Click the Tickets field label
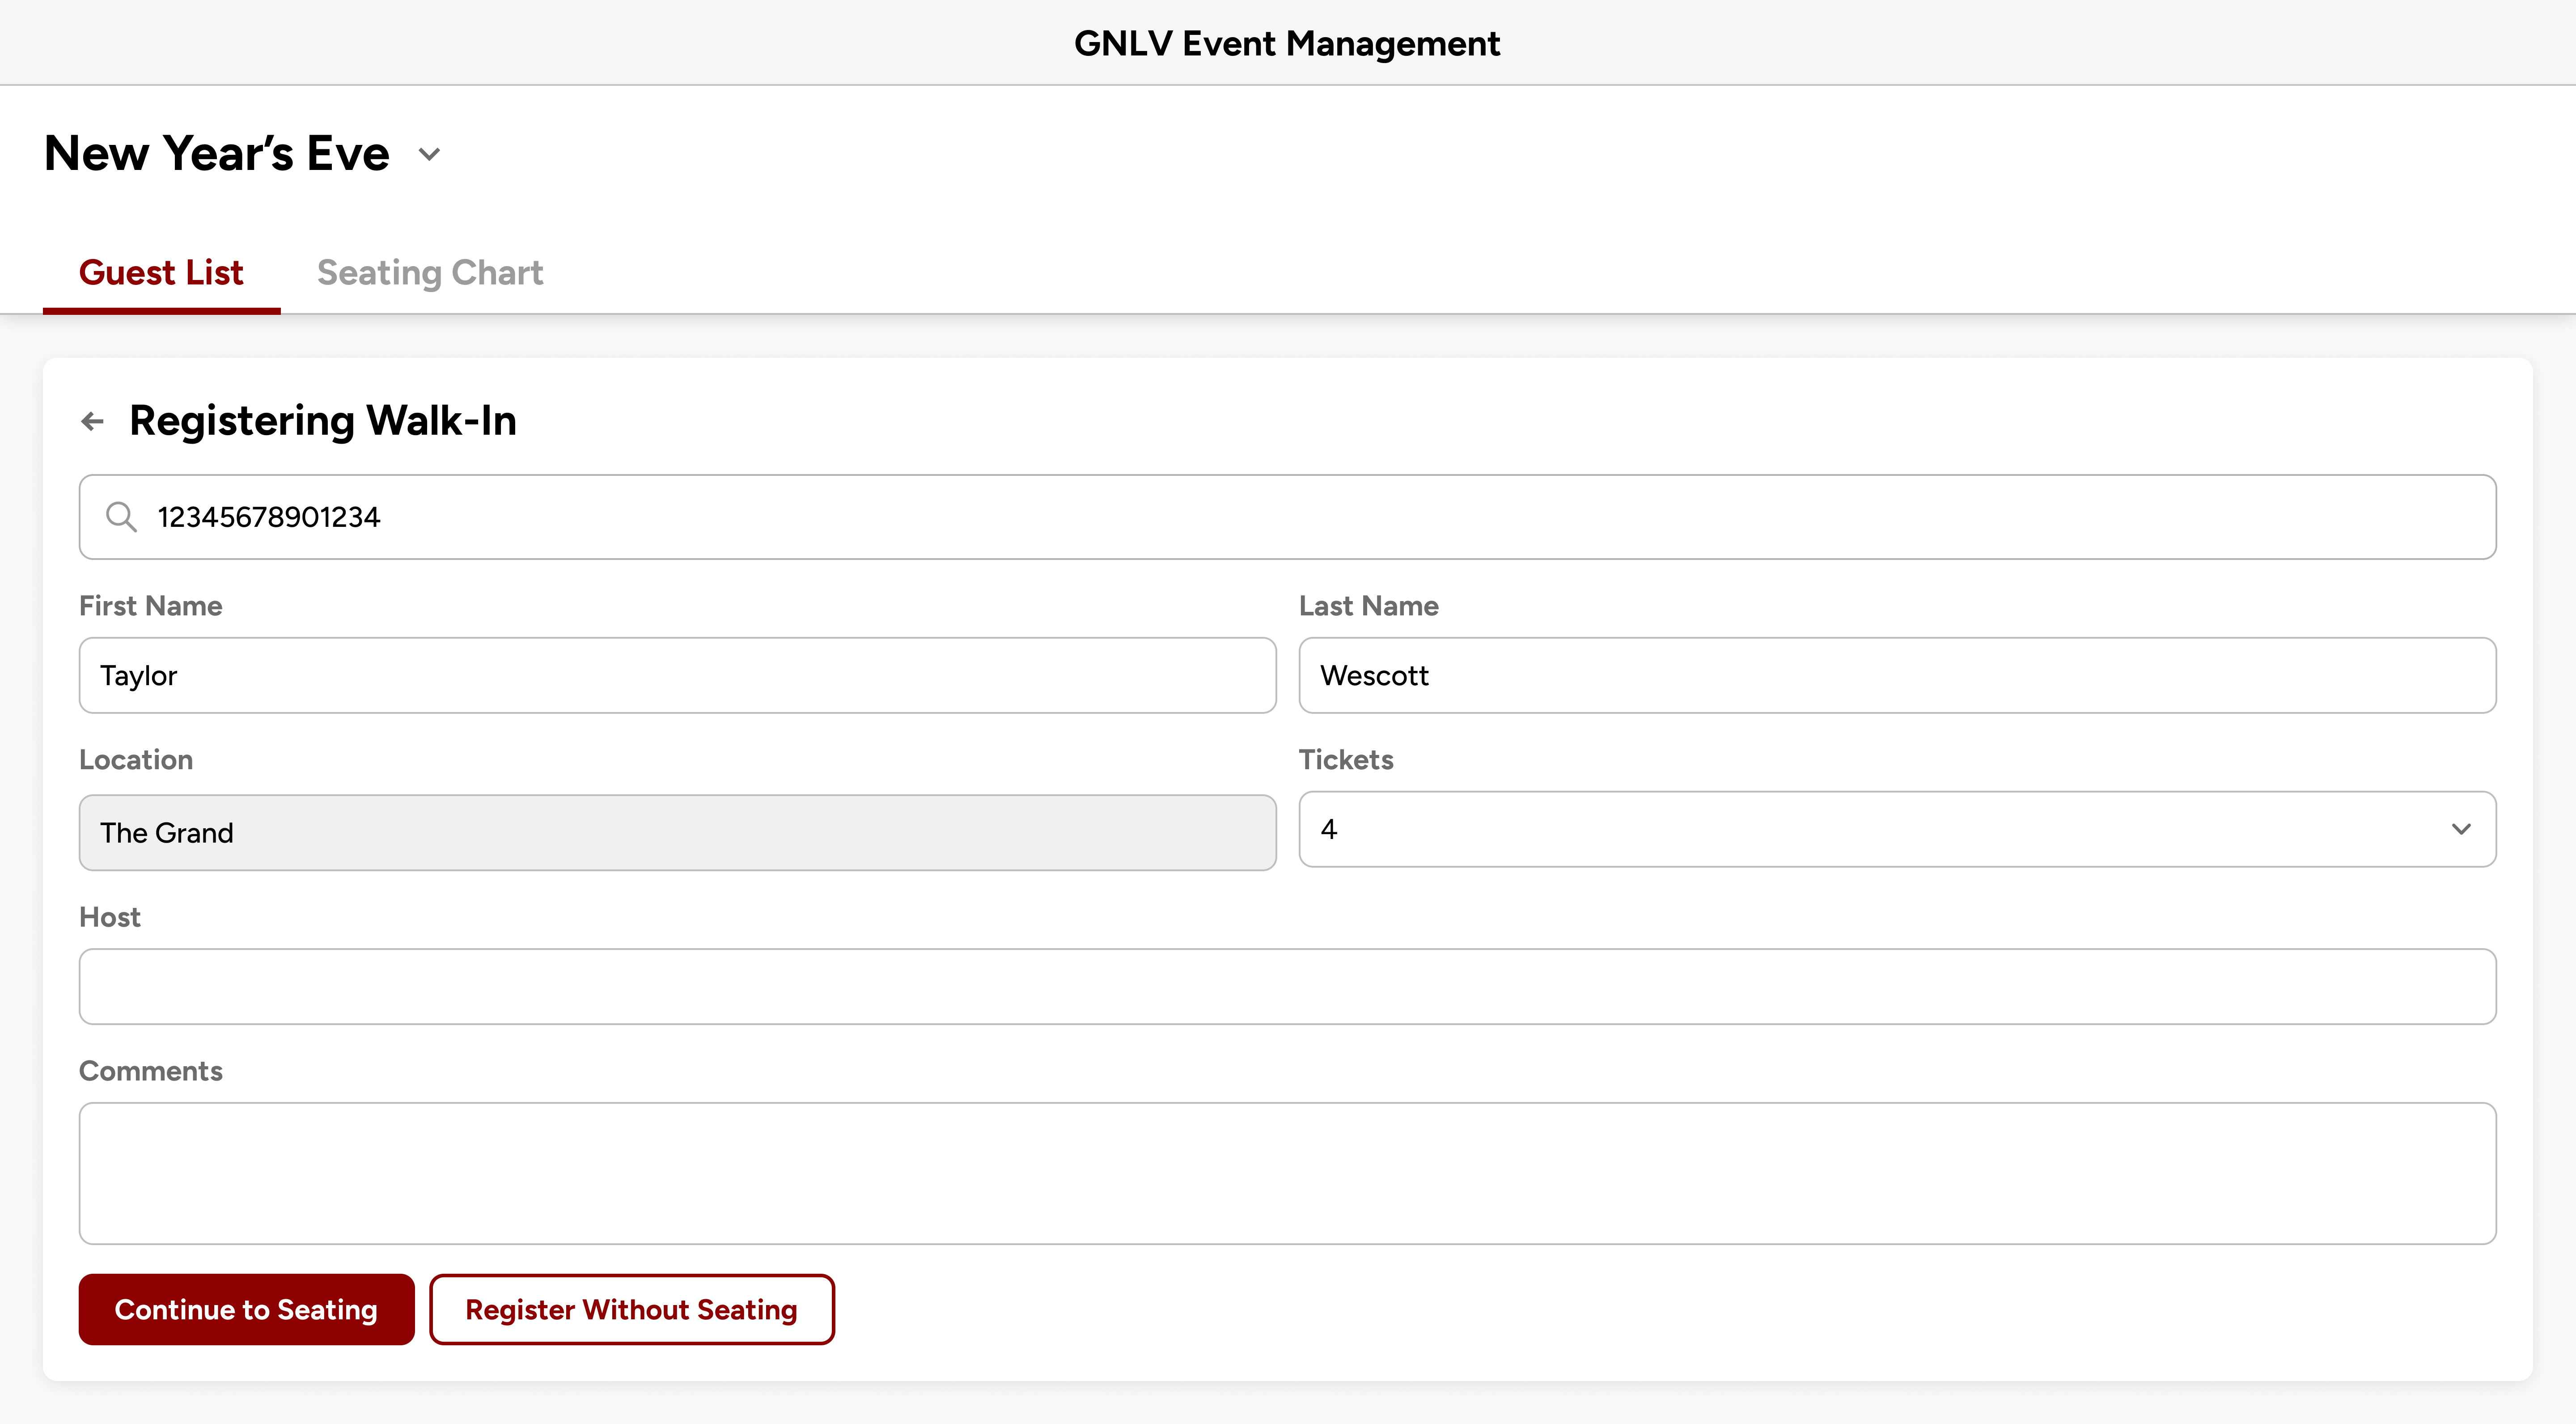 (1345, 760)
